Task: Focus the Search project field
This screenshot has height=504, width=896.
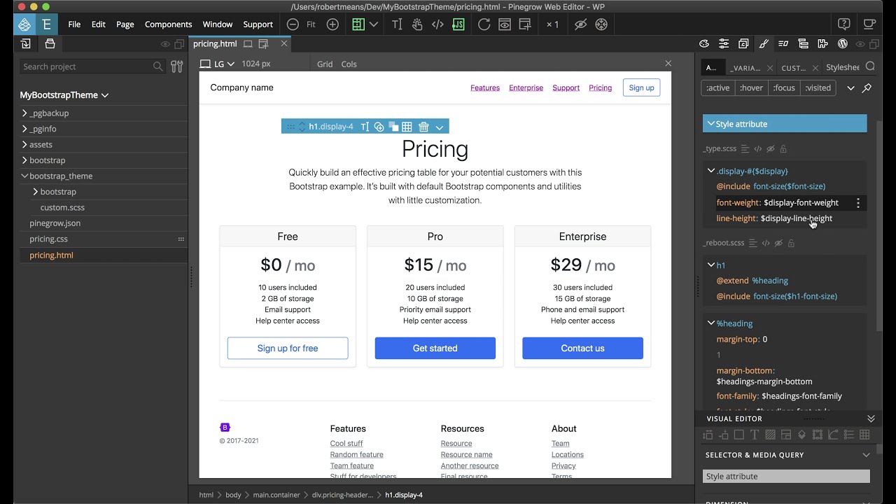Action: [91, 66]
